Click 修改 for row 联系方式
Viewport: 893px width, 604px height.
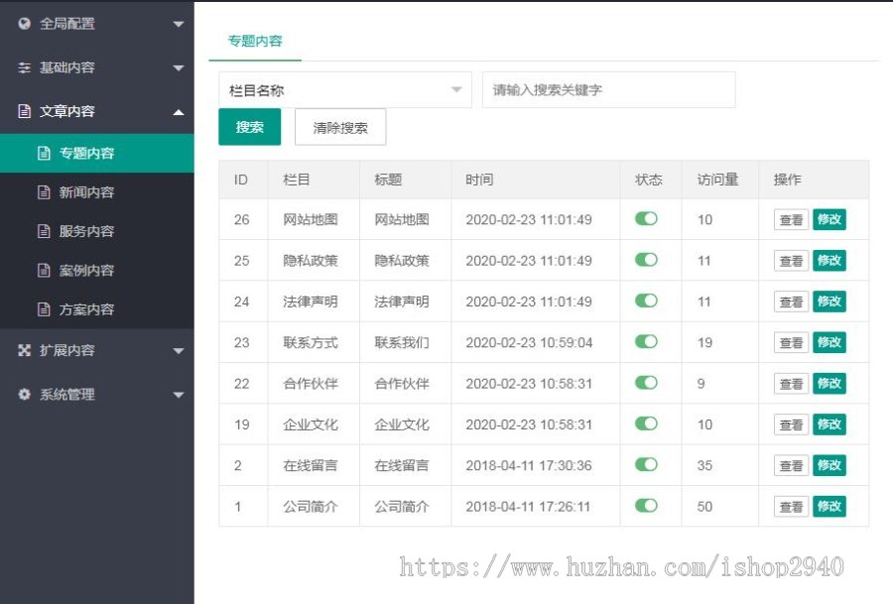click(829, 342)
